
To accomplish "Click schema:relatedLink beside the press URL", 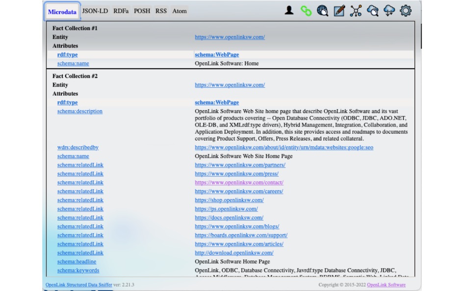I will pyautogui.click(x=80, y=174).
